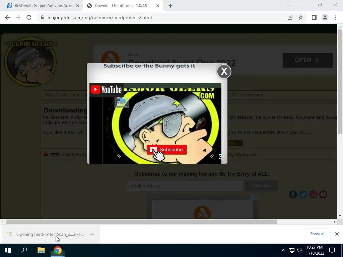This screenshot has height=257, width=343.
Task: Click the Chrome taskbar icon
Action: [58, 250]
